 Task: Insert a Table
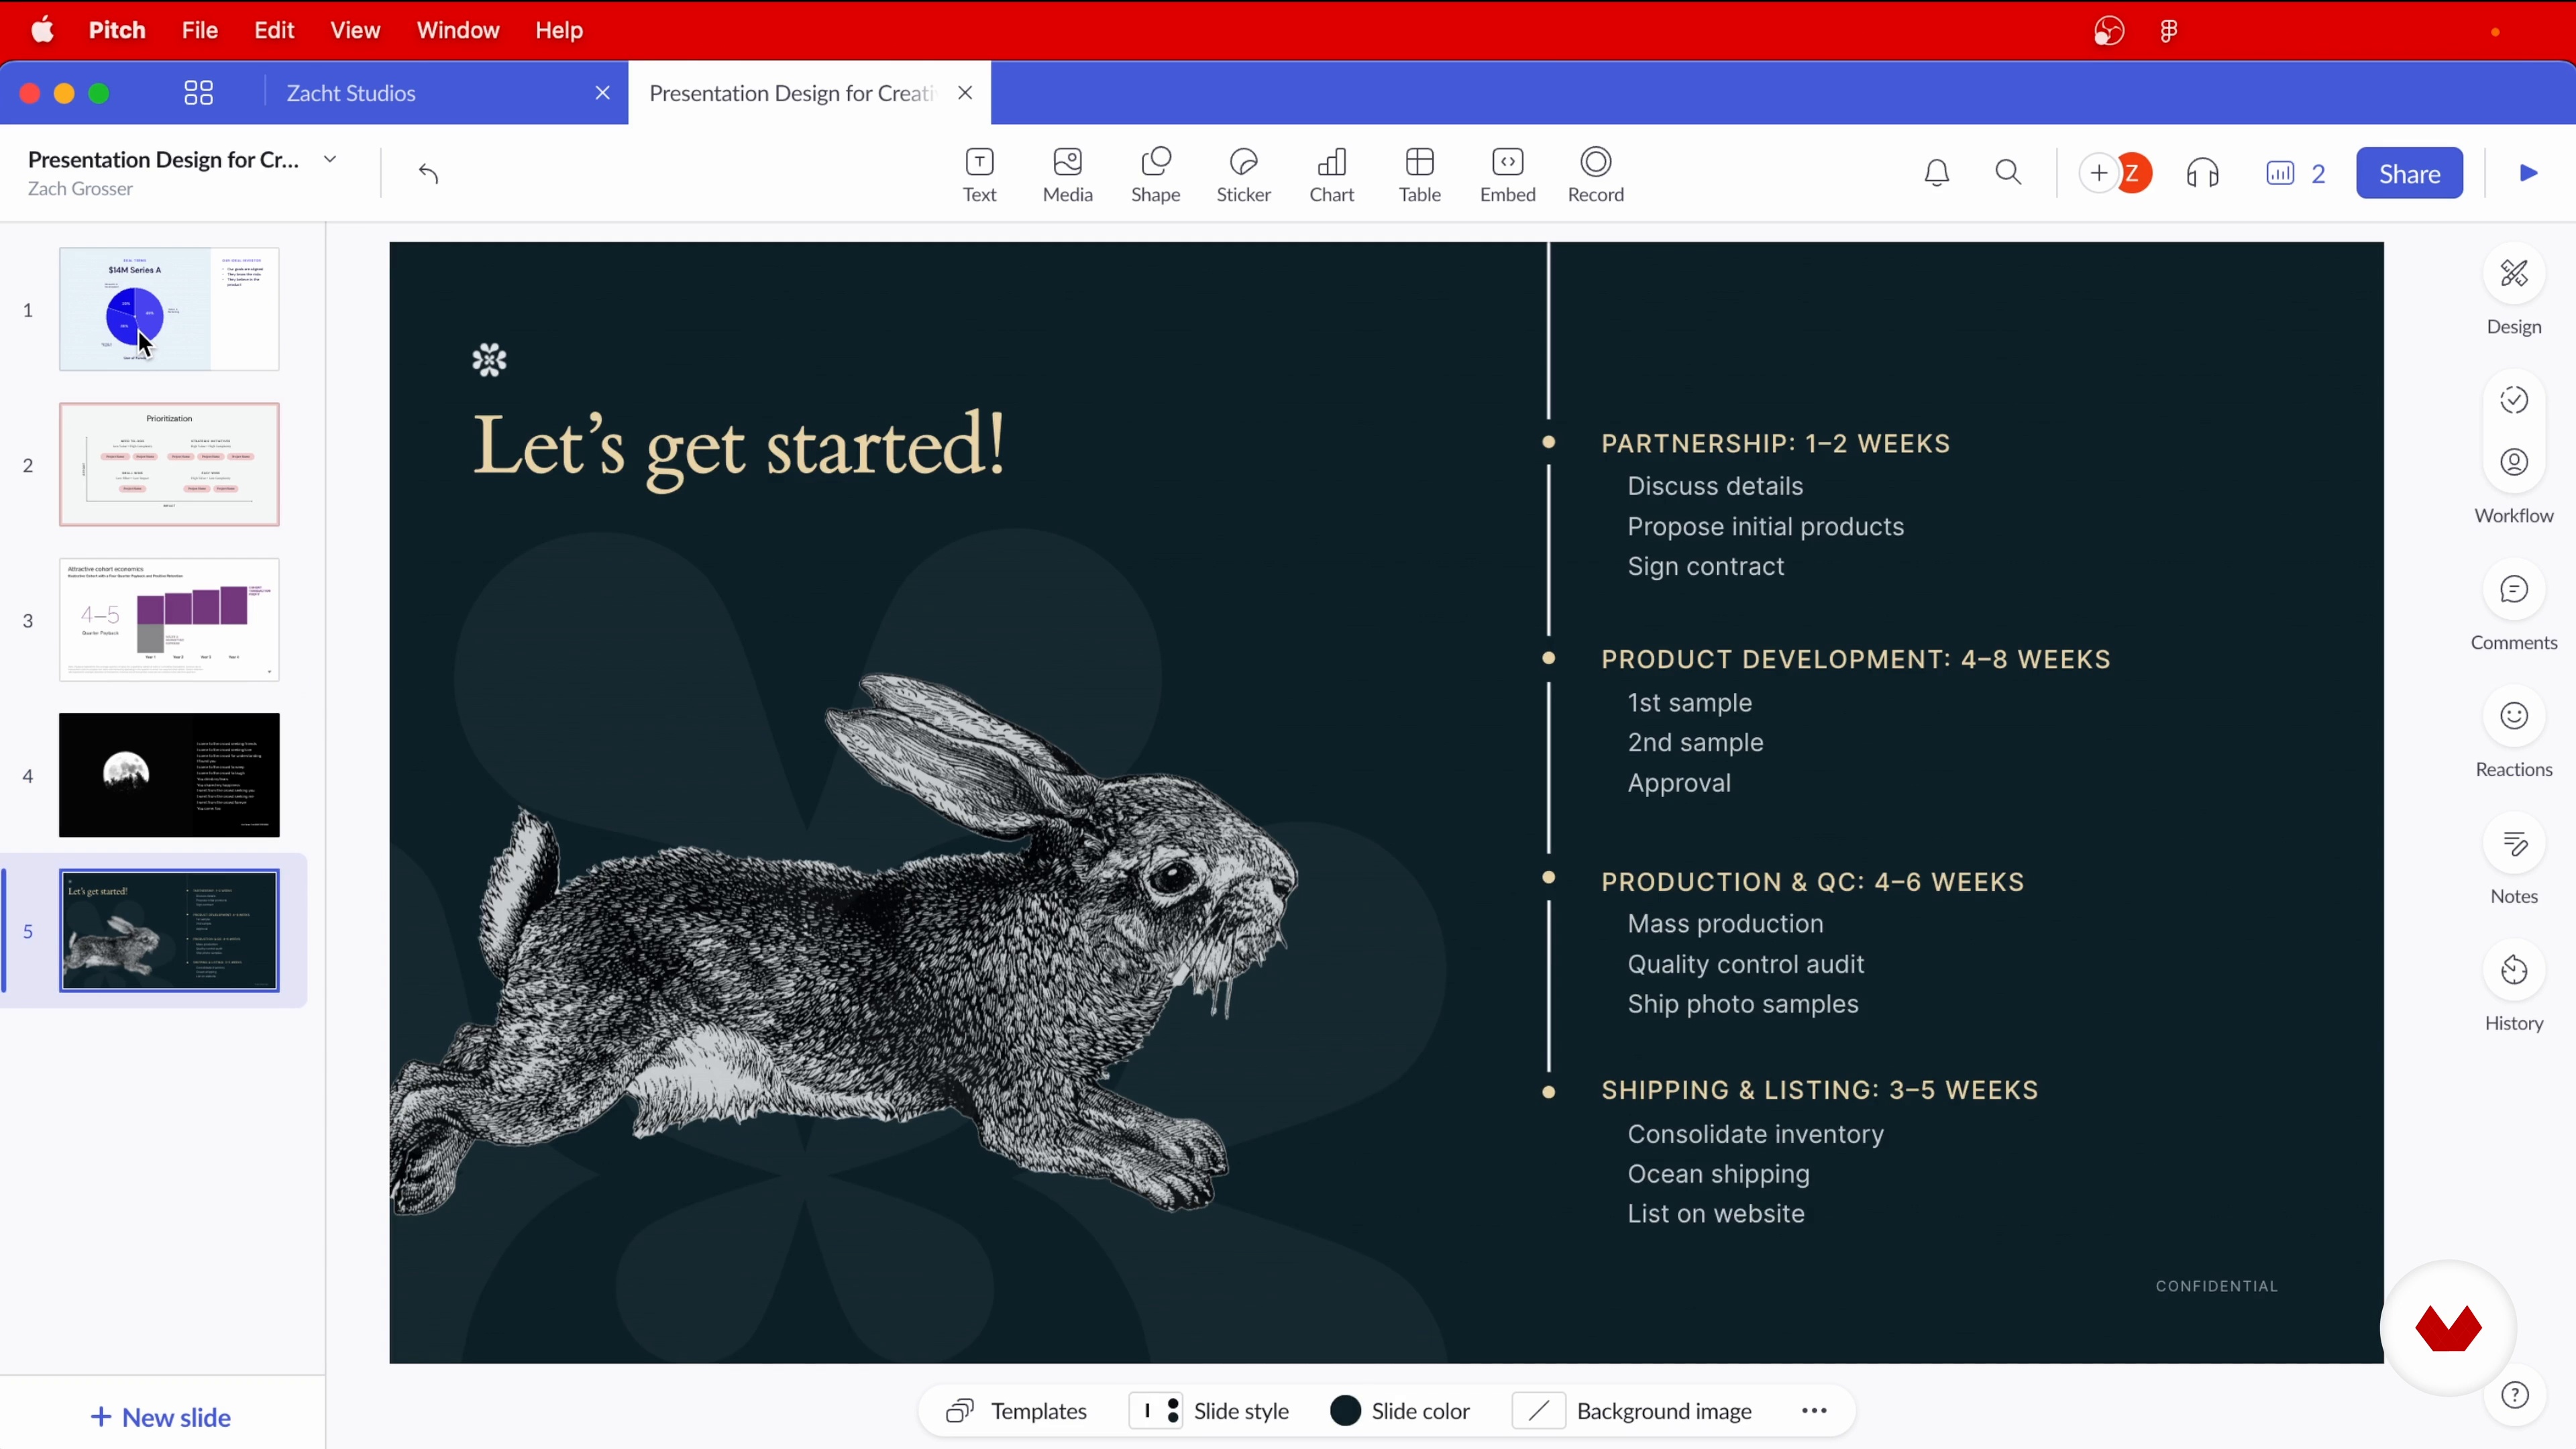pyautogui.click(x=1419, y=175)
